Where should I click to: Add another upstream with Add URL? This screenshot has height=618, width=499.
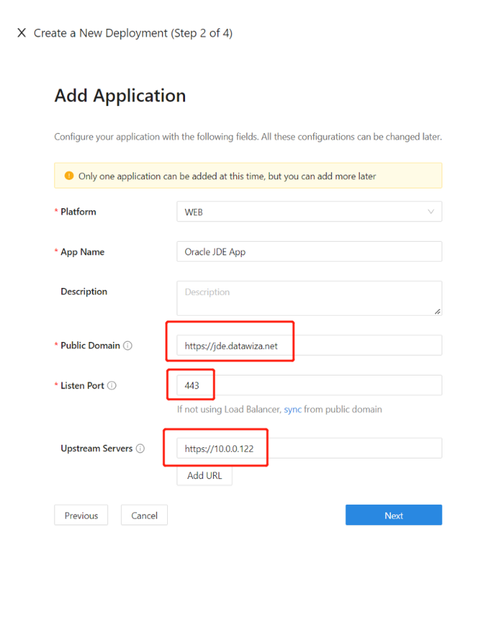[204, 476]
